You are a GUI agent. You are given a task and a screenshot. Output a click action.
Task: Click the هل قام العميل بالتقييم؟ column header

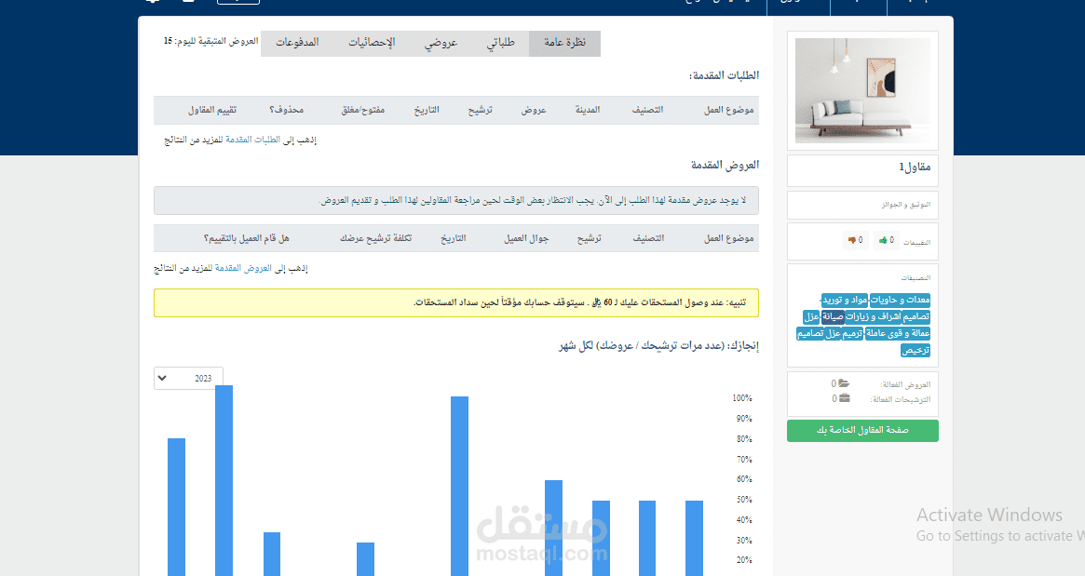coord(247,238)
